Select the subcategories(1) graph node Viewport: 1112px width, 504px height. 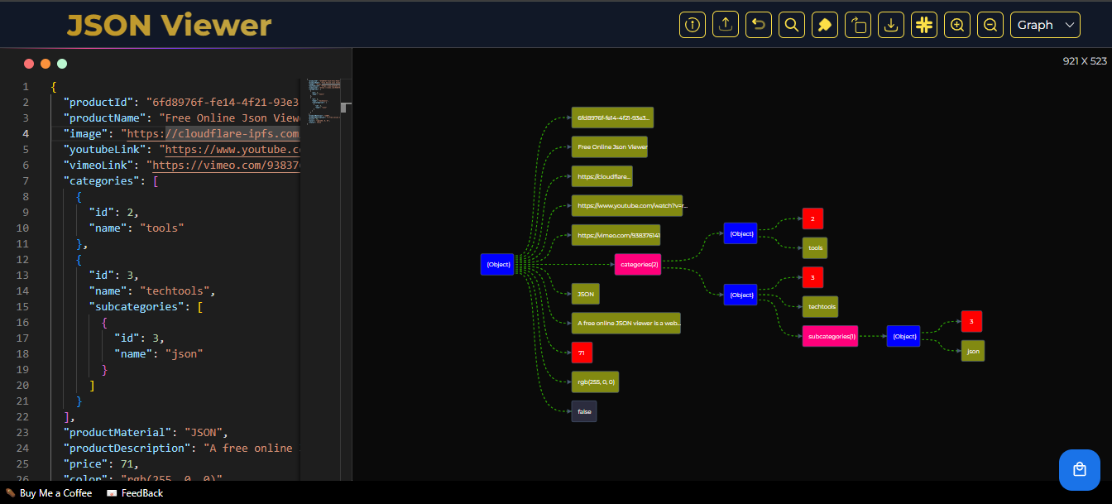[831, 336]
